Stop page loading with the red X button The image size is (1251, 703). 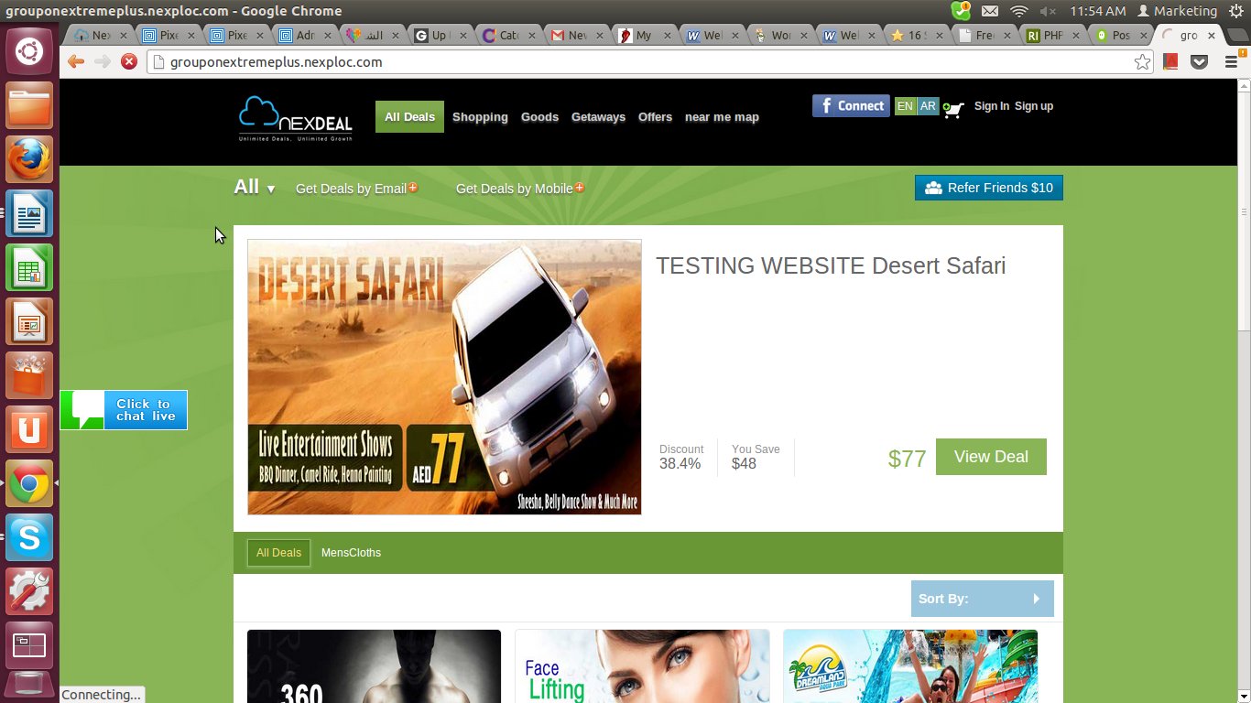(x=129, y=61)
